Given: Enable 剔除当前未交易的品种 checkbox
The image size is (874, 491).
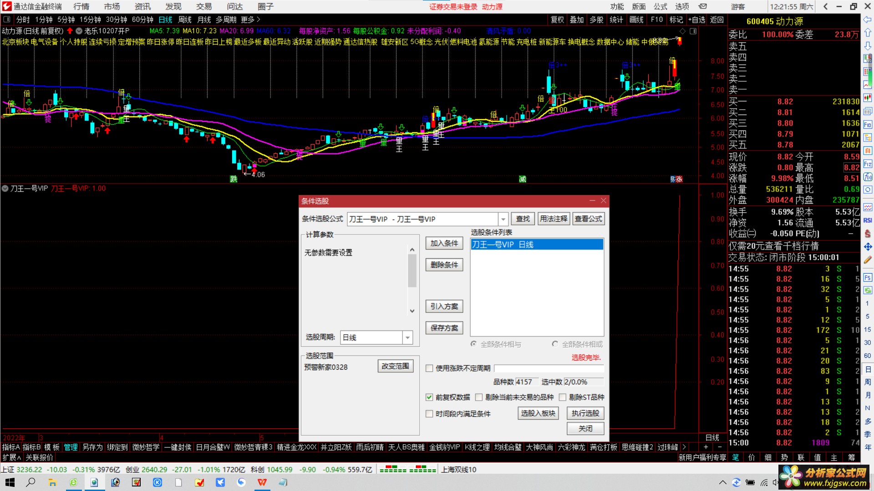Looking at the screenshot, I should tap(479, 397).
